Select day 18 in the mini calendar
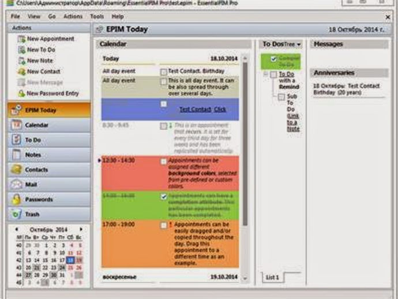The image size is (398, 299). click(x=70, y=260)
